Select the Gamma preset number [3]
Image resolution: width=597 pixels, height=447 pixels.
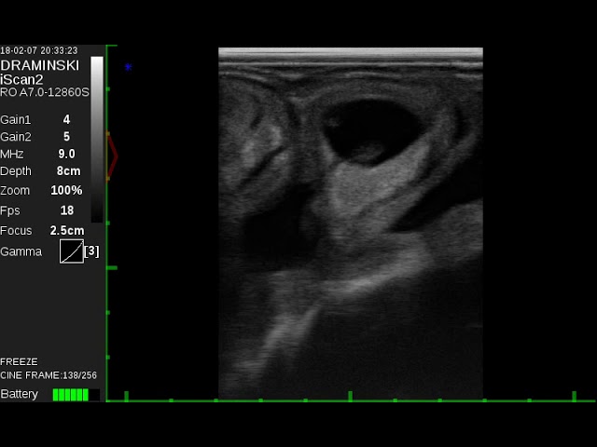[91, 251]
